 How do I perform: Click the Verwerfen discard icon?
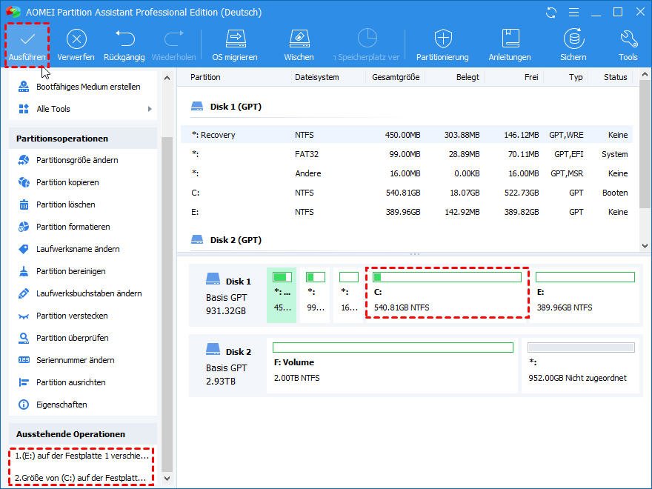tap(76, 39)
